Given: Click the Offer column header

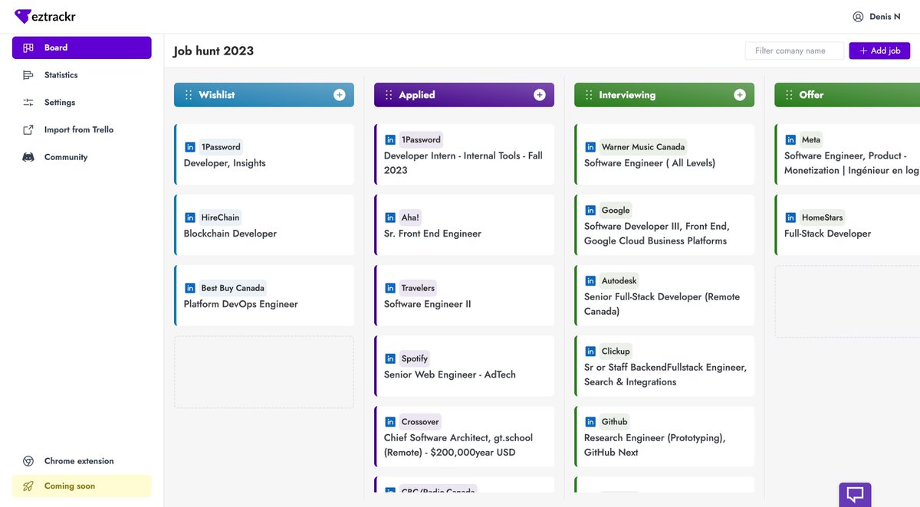Looking at the screenshot, I should coord(847,95).
